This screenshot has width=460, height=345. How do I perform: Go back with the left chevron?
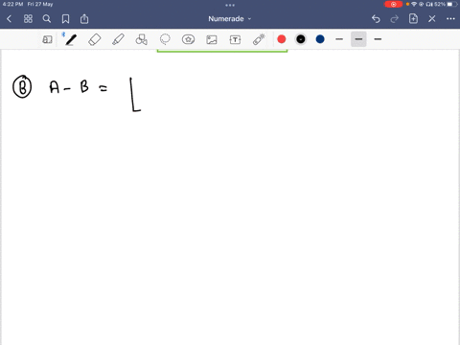9,19
